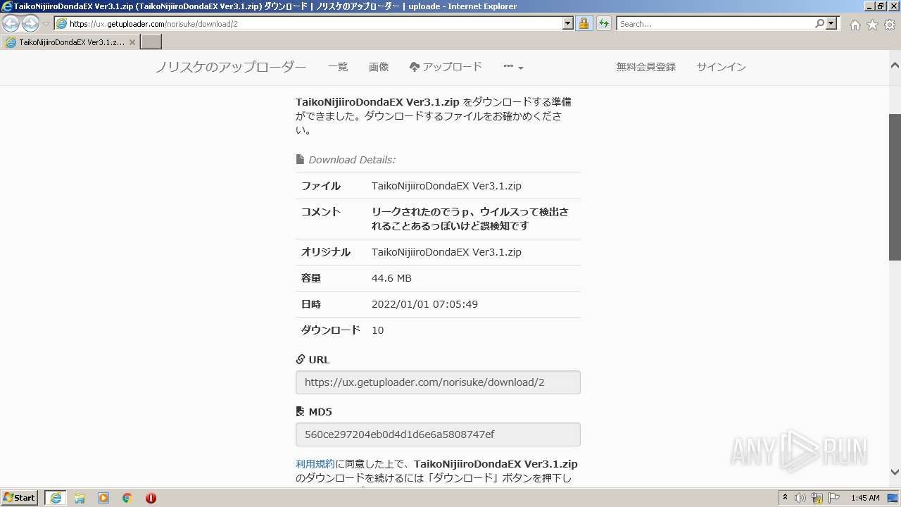Open the 一覧 menu item
This screenshot has height=507, width=901.
(x=338, y=67)
